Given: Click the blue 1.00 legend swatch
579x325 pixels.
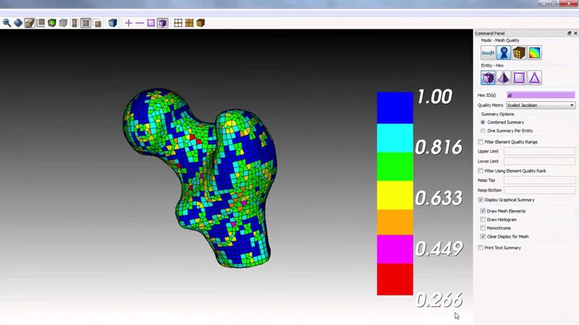Looking at the screenshot, I should tap(394, 108).
